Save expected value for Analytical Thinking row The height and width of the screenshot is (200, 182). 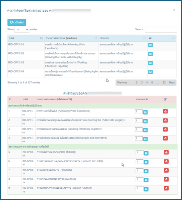tap(146, 153)
